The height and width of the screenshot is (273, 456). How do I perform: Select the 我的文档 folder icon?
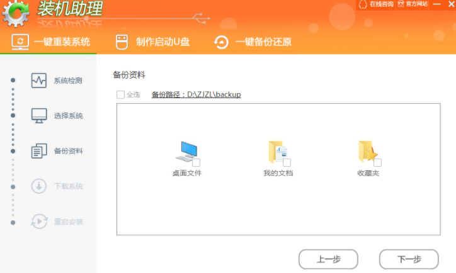point(277,152)
